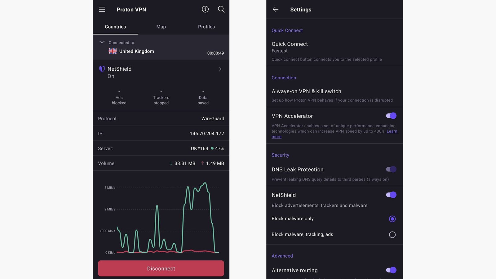Viewport: 496px width, 279px height.
Task: Open NetShield details chevron
Action: coord(220,69)
